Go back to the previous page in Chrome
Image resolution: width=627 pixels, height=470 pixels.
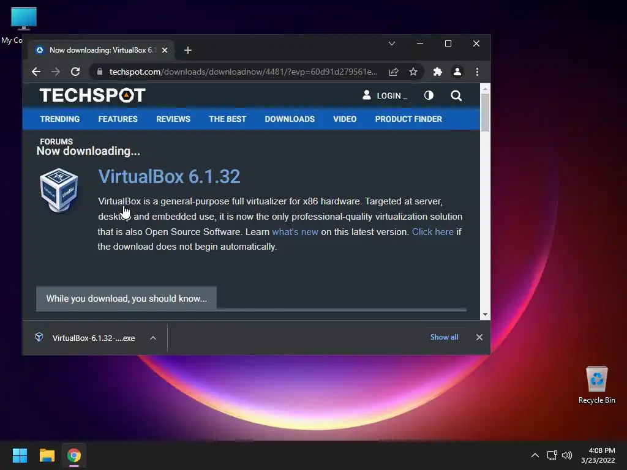36,72
